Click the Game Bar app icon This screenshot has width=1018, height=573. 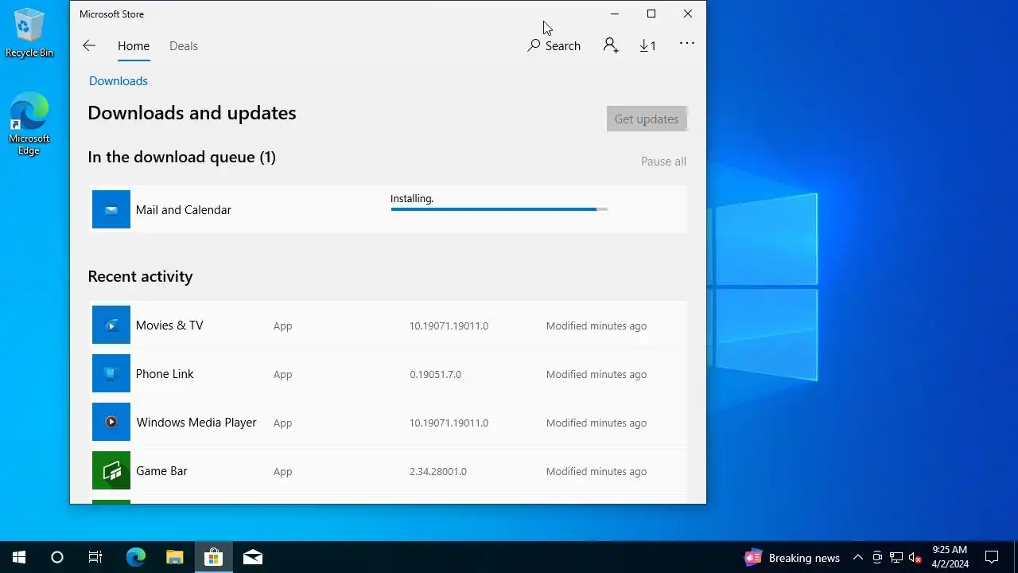coord(111,470)
